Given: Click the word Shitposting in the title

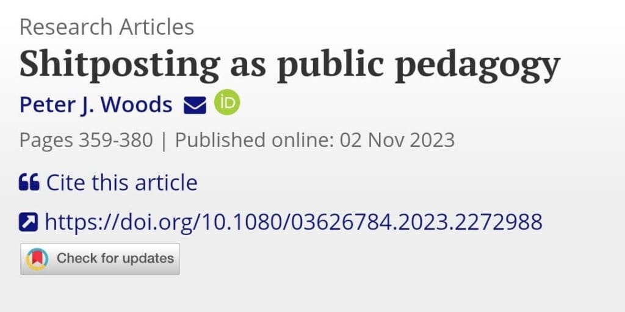Looking at the screenshot, I should (120, 63).
